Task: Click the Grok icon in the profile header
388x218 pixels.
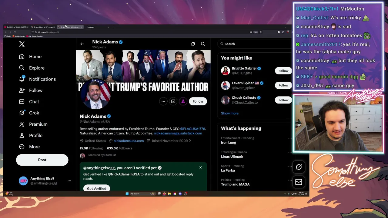Action: (x=193, y=44)
